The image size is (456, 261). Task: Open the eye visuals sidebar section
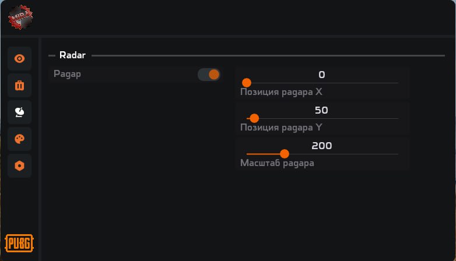click(19, 59)
